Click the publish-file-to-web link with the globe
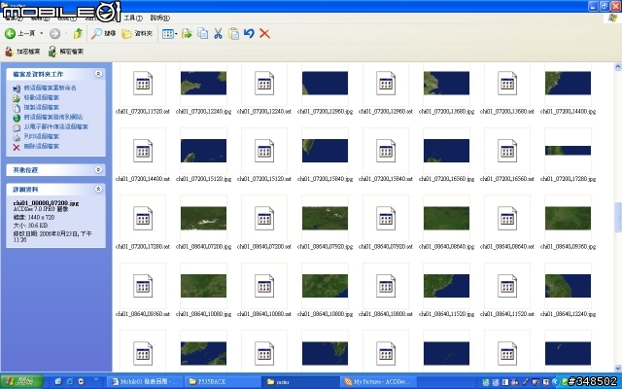 53,117
